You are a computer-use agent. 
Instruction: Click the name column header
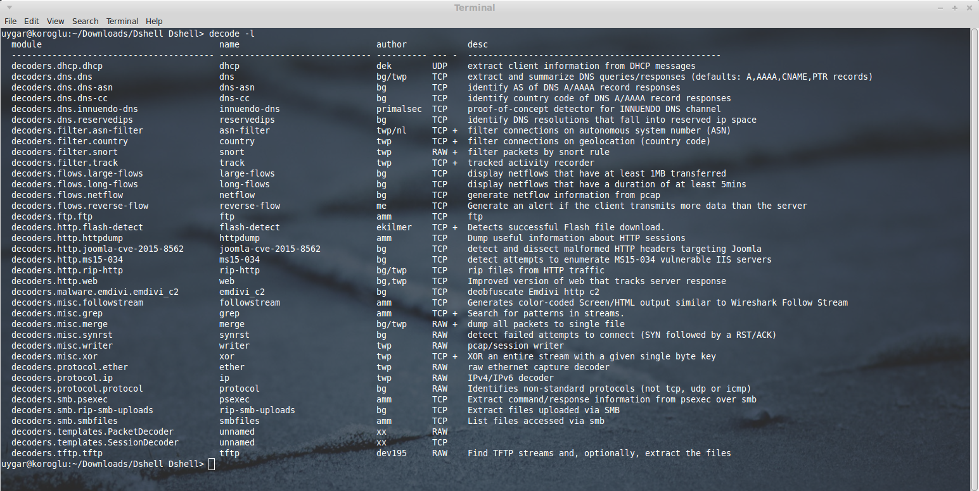(229, 44)
